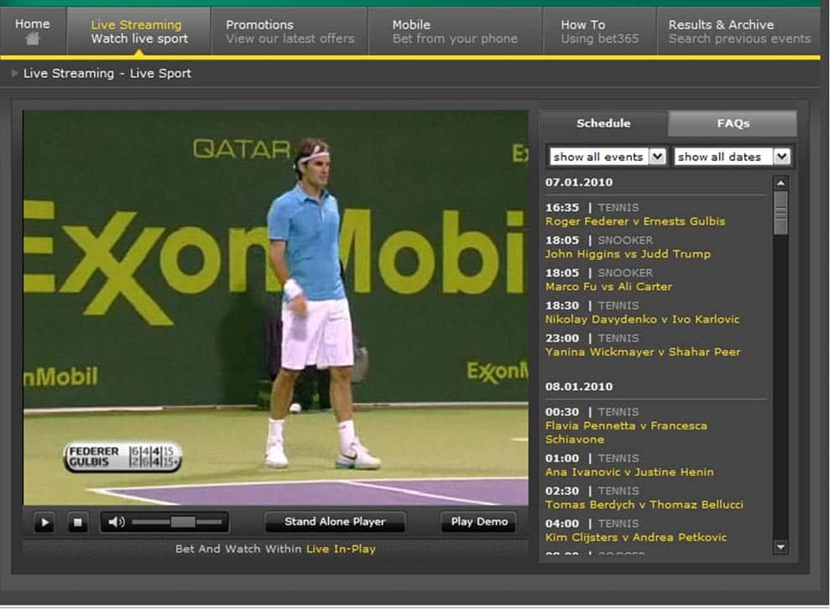Image resolution: width=830 pixels, height=609 pixels.
Task: Select Tomas Berdych v Thomaz Bellucci match
Action: coord(645,505)
